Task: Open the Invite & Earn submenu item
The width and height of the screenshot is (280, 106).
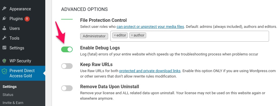Action: [13, 103]
